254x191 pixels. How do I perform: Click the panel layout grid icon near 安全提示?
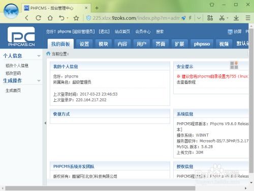[x=234, y=65]
